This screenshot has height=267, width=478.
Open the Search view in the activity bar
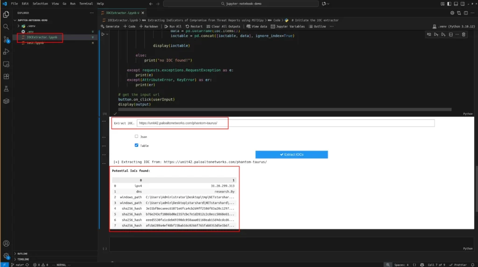click(x=6, y=27)
